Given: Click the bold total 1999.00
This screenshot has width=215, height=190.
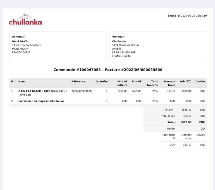Looking at the screenshot, I should pos(186,122).
